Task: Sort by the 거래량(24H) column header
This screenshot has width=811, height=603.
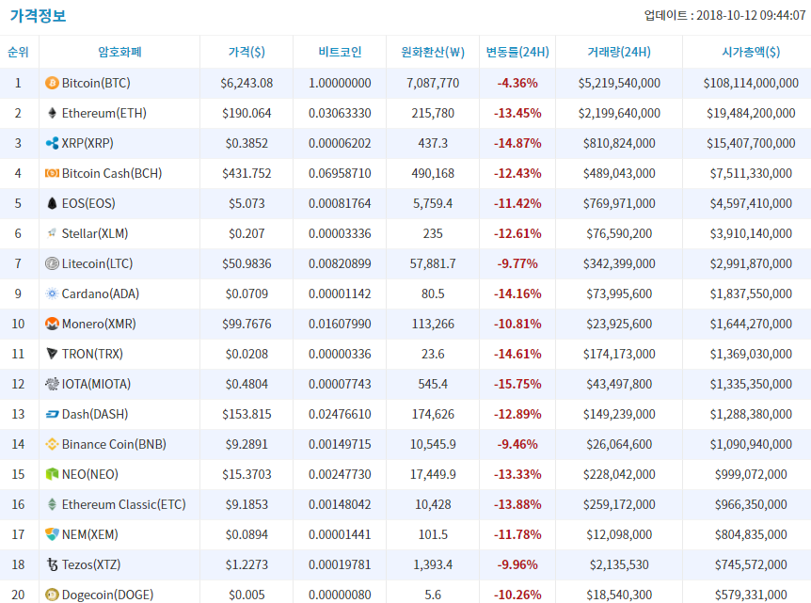Action: [619, 52]
